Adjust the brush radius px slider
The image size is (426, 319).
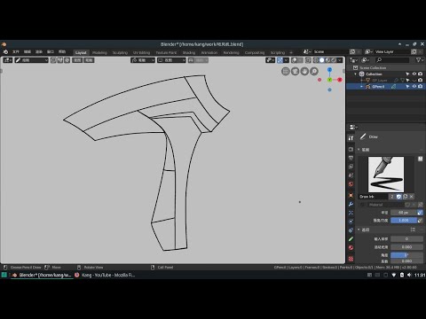(404, 213)
